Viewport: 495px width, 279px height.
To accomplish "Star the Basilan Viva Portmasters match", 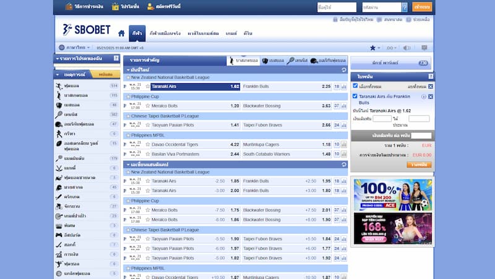I will point(147,154).
